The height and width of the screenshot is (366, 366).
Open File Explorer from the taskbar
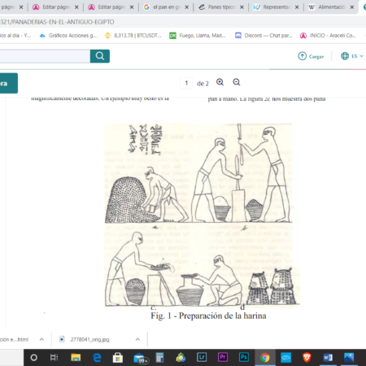click(76, 358)
